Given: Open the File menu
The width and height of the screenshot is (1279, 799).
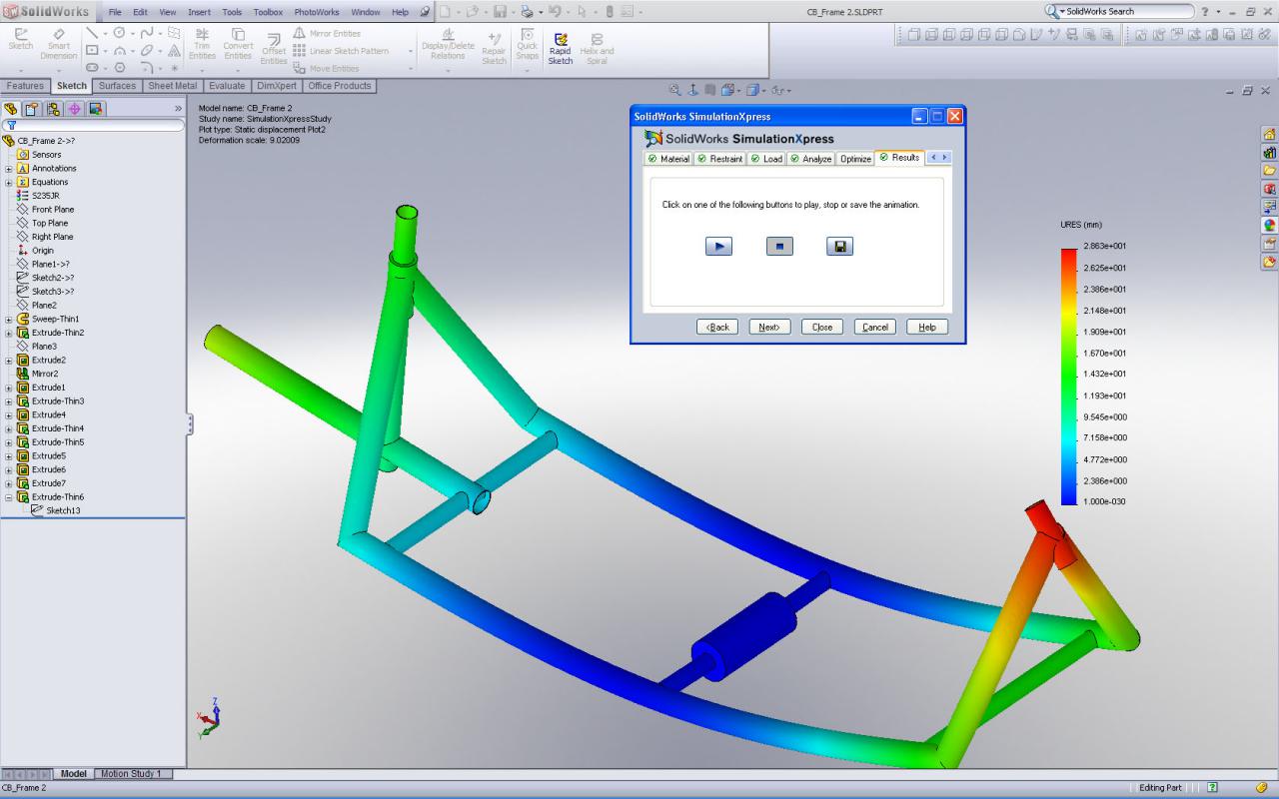Looking at the screenshot, I should click(x=115, y=12).
